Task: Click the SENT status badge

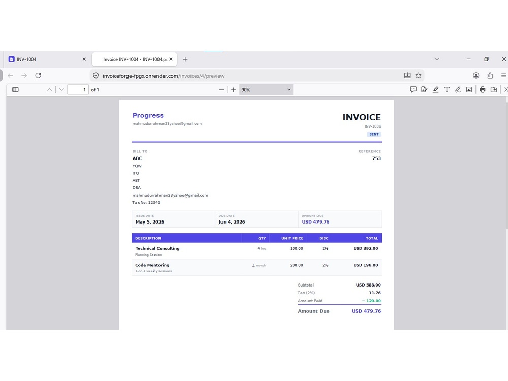Action: click(374, 134)
